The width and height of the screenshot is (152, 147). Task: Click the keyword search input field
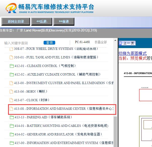[x=23, y=43]
